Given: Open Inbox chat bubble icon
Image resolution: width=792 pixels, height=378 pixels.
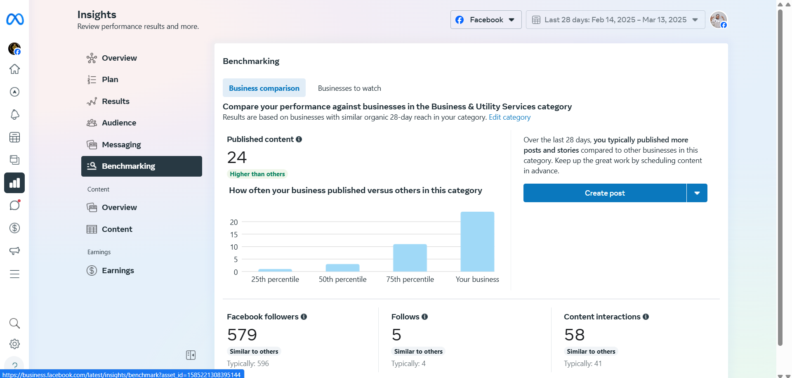Looking at the screenshot, I should click(14, 205).
